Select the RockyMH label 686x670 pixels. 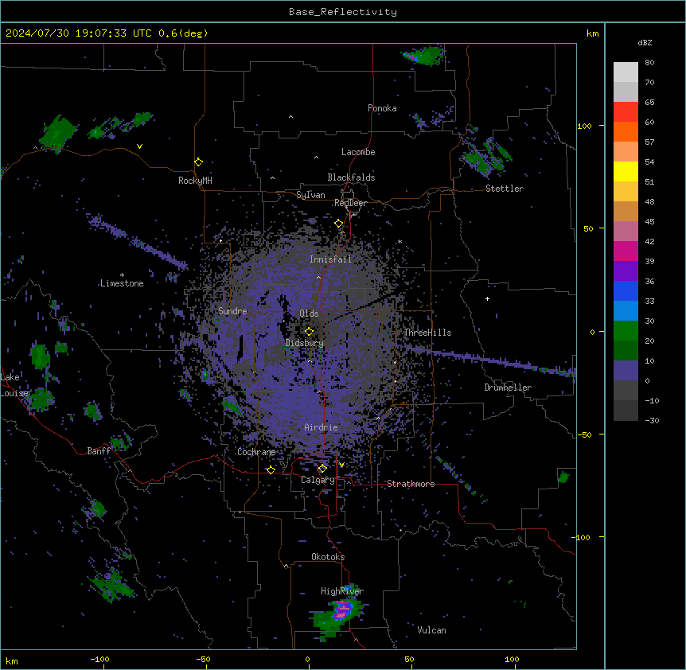[x=195, y=181]
